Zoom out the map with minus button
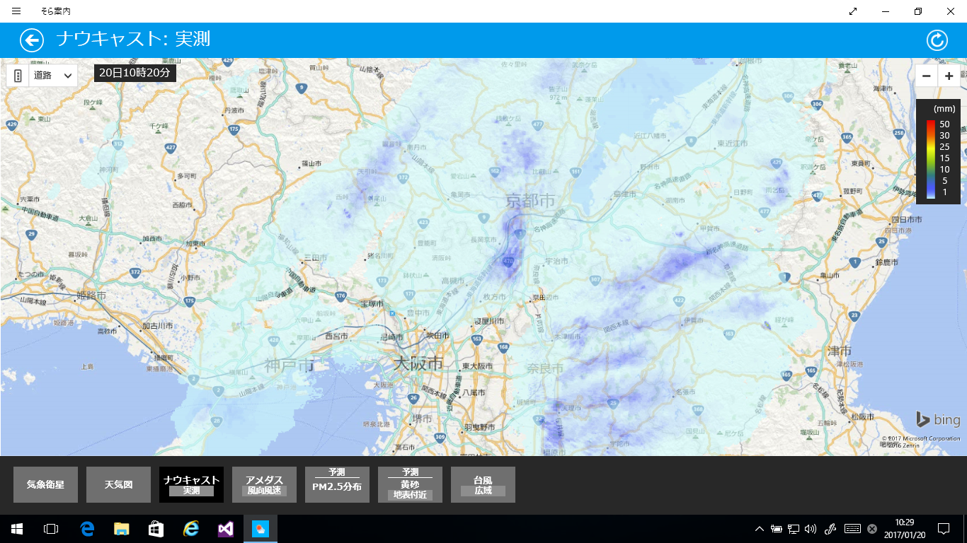The height and width of the screenshot is (543, 967). tap(927, 76)
